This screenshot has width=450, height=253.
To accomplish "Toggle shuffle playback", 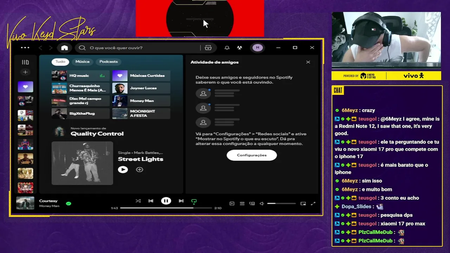I will (138, 201).
